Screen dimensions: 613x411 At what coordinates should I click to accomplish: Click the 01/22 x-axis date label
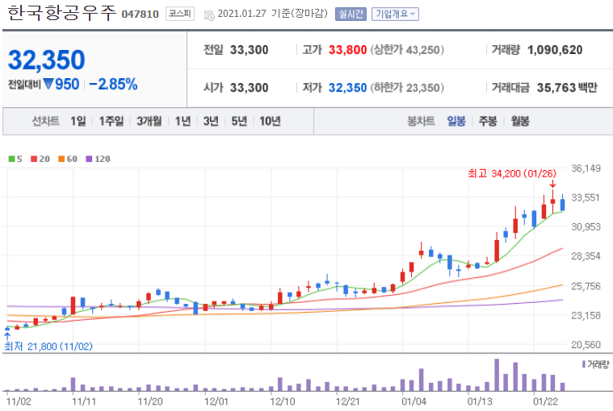point(546,401)
